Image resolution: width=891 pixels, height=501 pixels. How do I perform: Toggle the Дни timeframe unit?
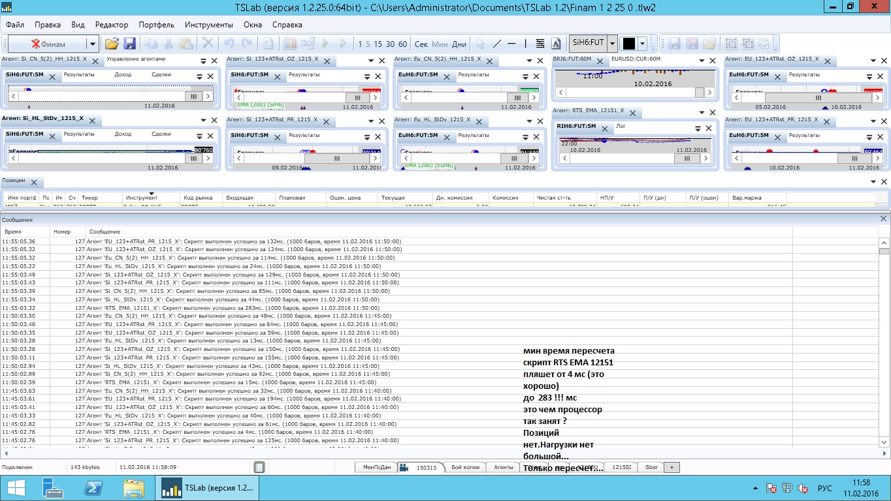[459, 44]
